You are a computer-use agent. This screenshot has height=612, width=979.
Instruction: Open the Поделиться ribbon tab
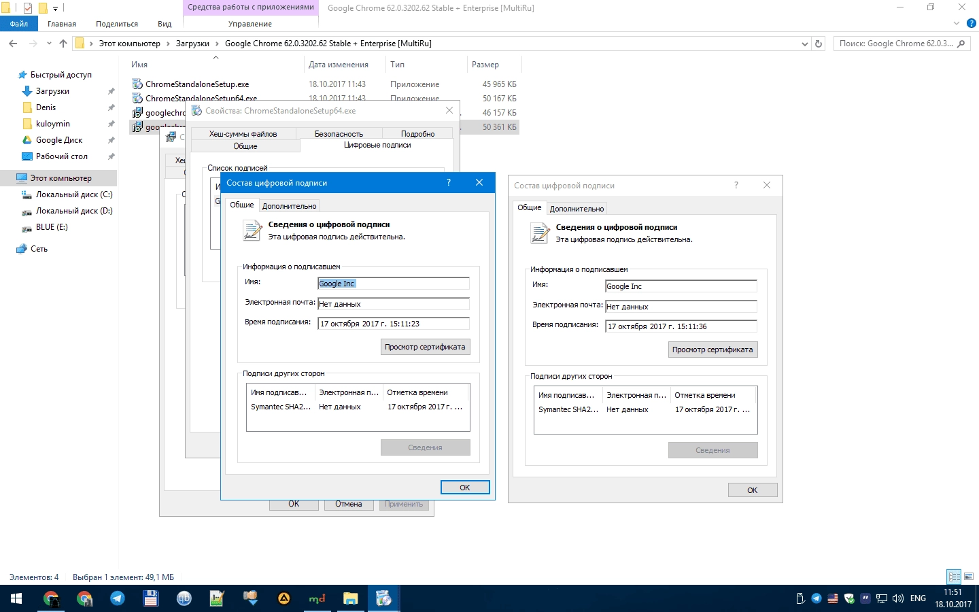117,24
